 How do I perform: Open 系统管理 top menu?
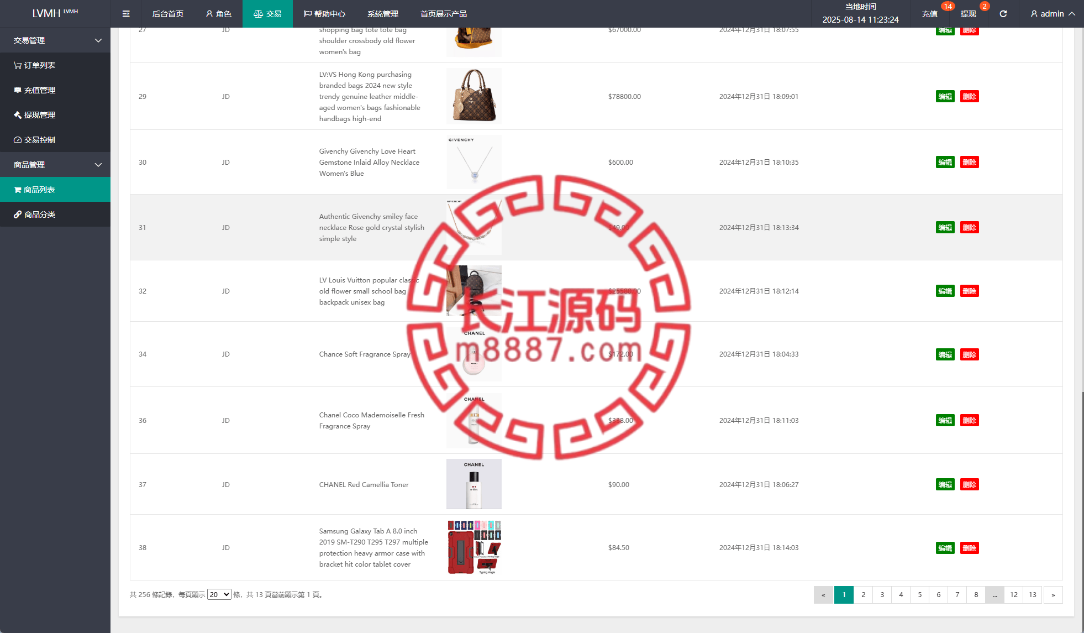click(x=383, y=14)
